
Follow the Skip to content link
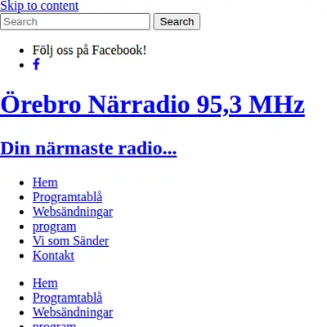coord(39,6)
